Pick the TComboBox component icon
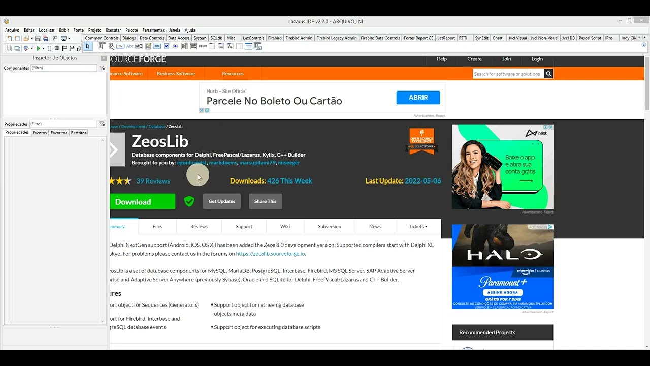 click(x=193, y=46)
